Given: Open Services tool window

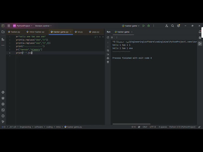Looking at the screenshot, I should (3, 104).
